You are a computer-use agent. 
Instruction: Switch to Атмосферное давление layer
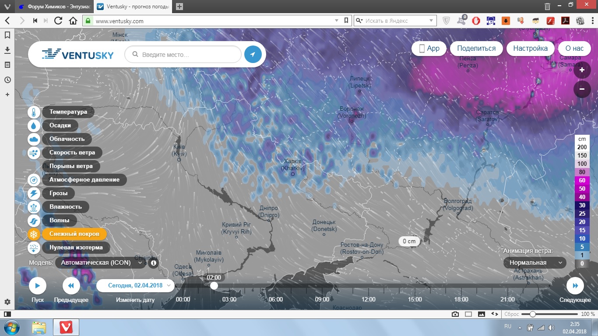click(x=84, y=180)
